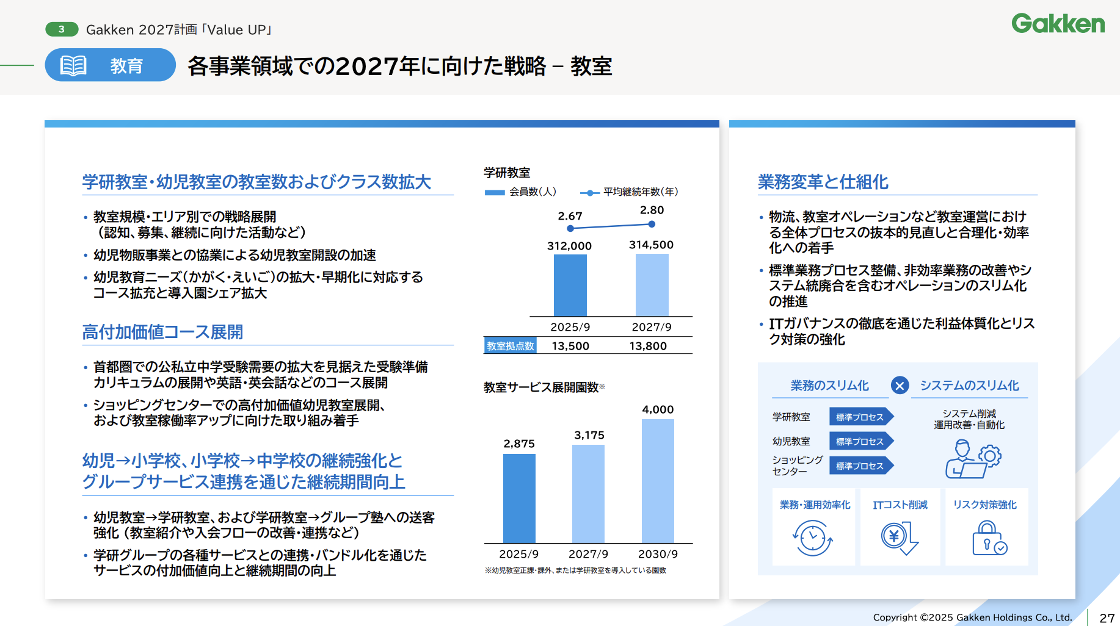Click the 標準プロセス arrow next to 学研教室
1120x626 pixels.
pos(860,417)
